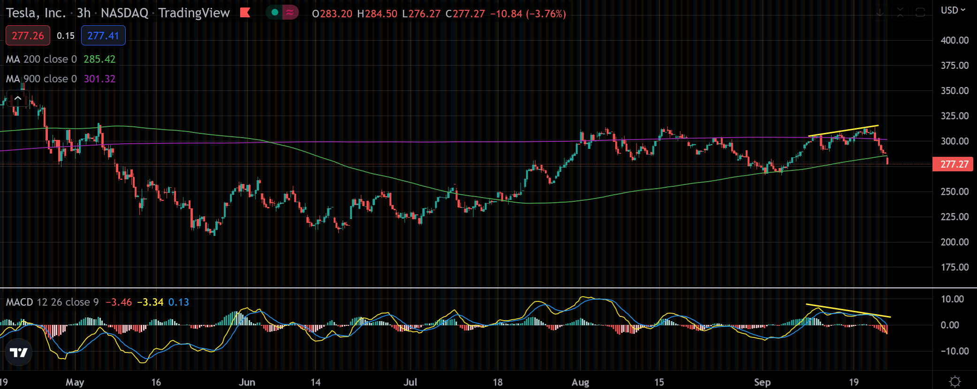Click the MA 200 value 285.42
Screen dimensions: 977x389
99,59
